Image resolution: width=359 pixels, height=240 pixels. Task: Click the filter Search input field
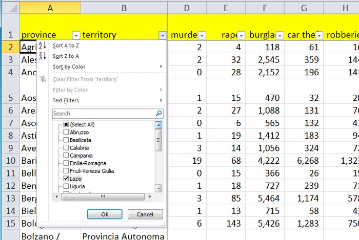coord(103,114)
